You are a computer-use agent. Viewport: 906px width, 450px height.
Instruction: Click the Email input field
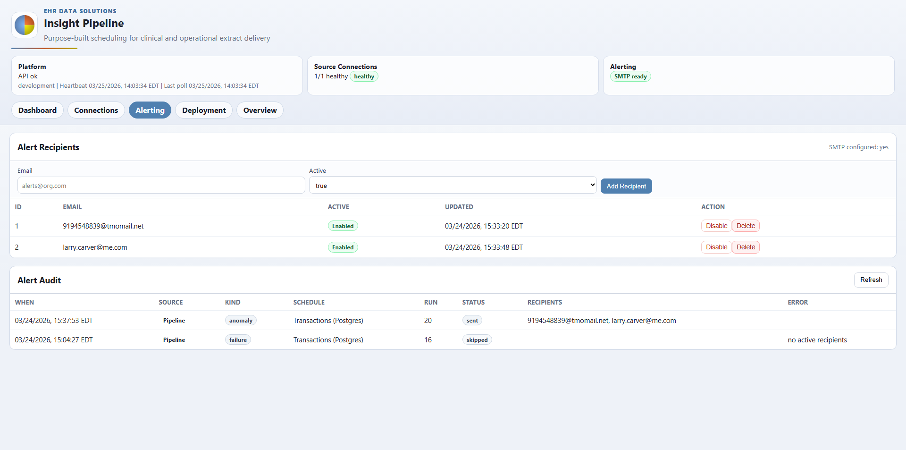pyautogui.click(x=160, y=185)
